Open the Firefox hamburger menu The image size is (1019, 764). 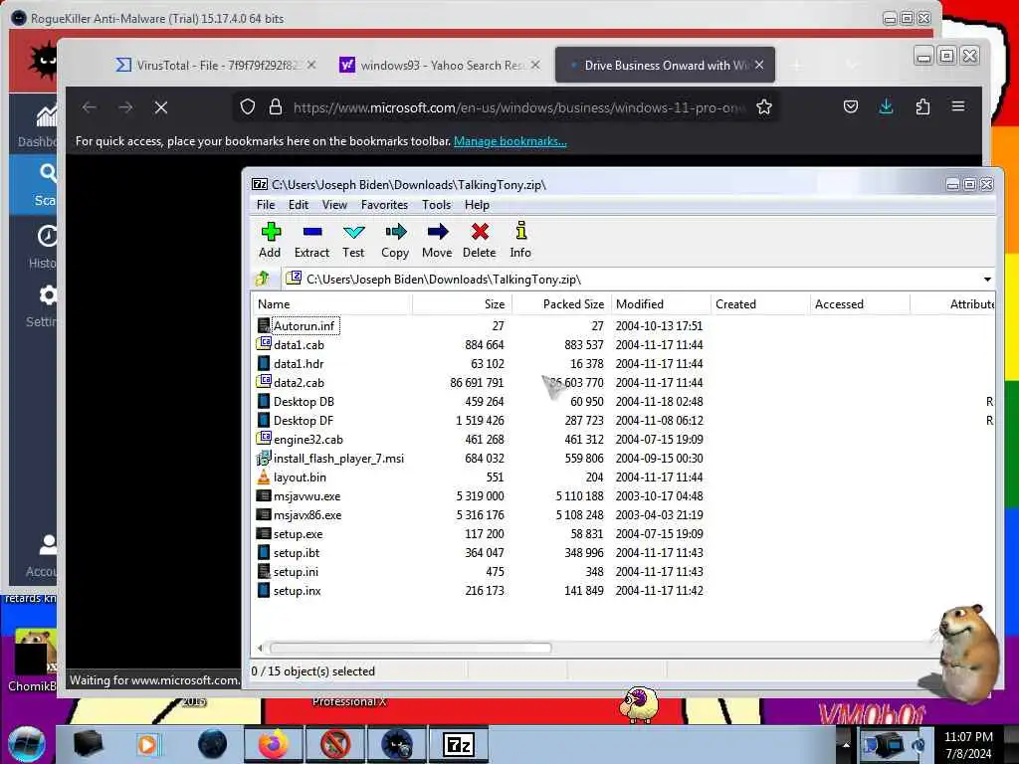tap(958, 107)
